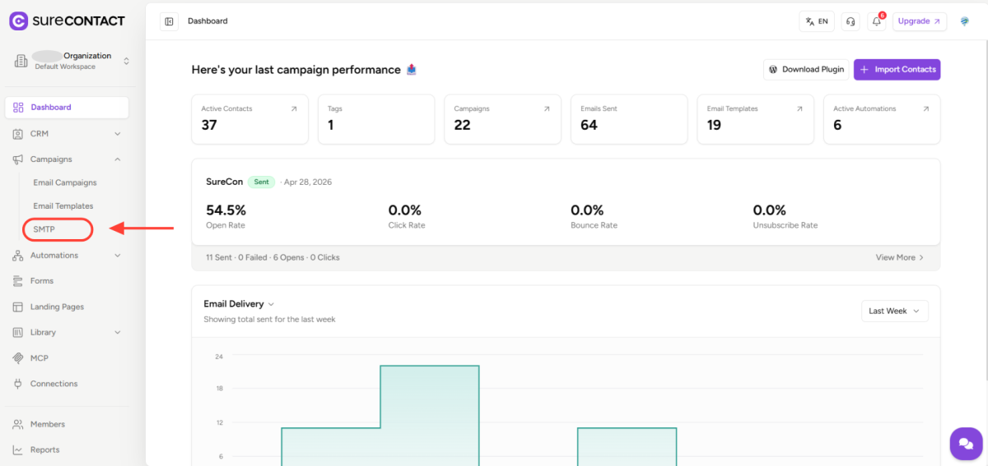Click Import Contacts button
Screen dimensions: 988x466
(897, 70)
